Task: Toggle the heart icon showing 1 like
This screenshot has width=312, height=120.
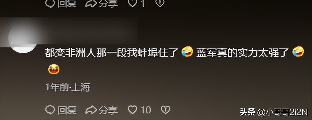Action: [x=133, y=3]
